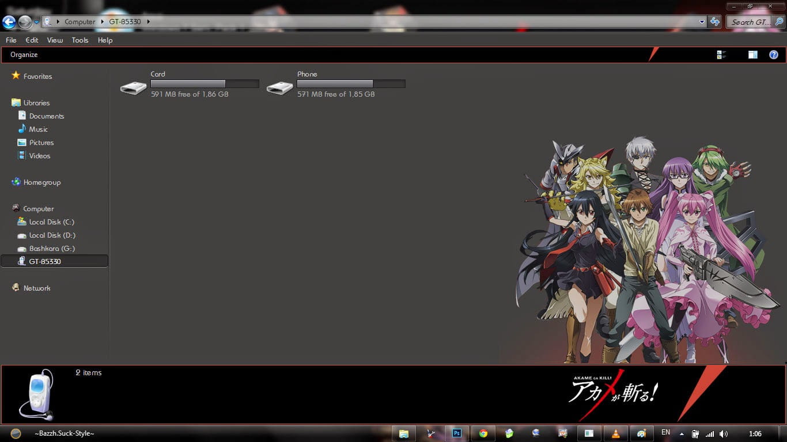Screen dimensions: 787x442
Task: Switch to Photoshop on the taskbar
Action: point(457,433)
